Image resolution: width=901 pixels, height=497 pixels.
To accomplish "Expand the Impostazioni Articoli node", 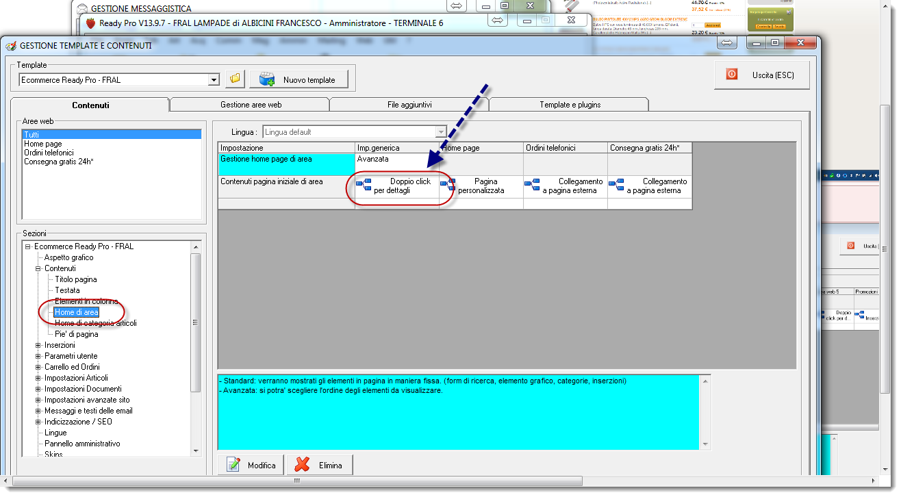I will 39,378.
